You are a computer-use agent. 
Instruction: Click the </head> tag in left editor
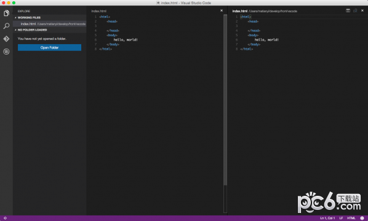[x=113, y=31]
